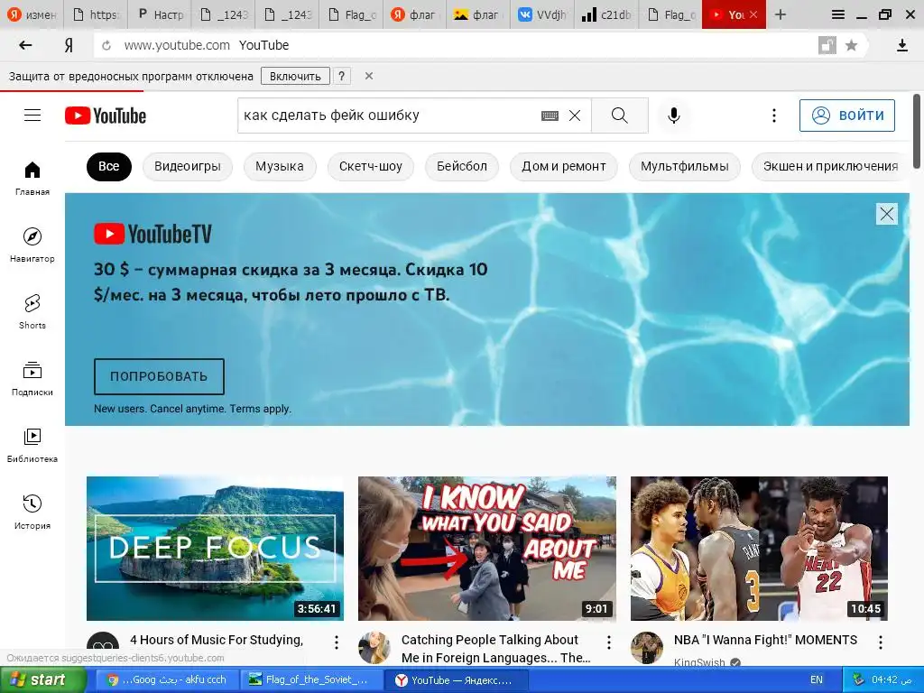The image size is (924, 693).
Task: Click ПОПРОБОВАТЬ on the YouTube TV banner
Action: point(159,376)
